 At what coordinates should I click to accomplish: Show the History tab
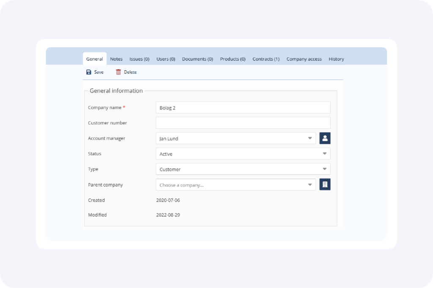pyautogui.click(x=336, y=59)
